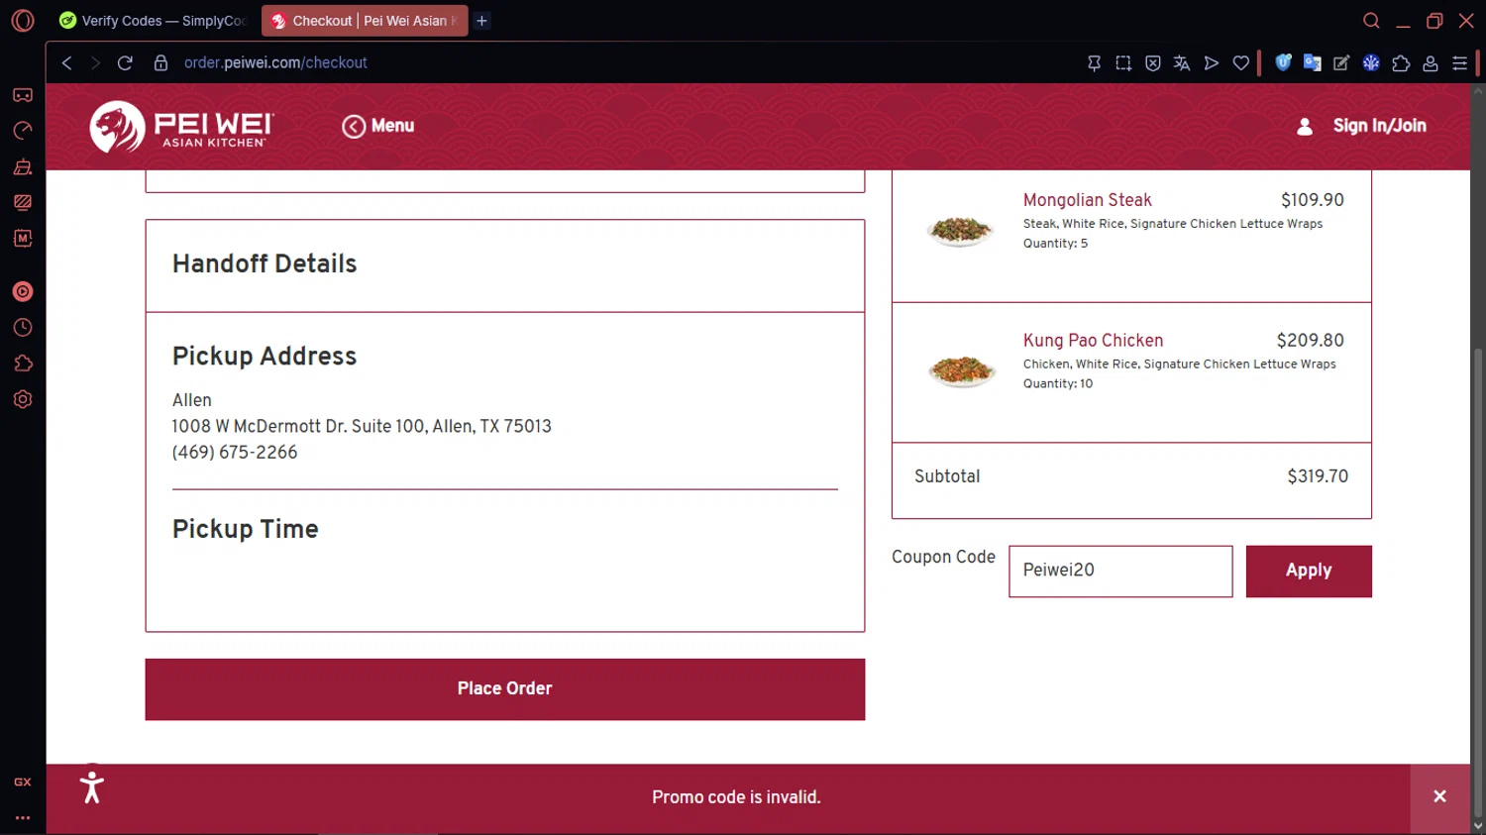Click the page vertical scrollbar

pyautogui.click(x=1478, y=580)
